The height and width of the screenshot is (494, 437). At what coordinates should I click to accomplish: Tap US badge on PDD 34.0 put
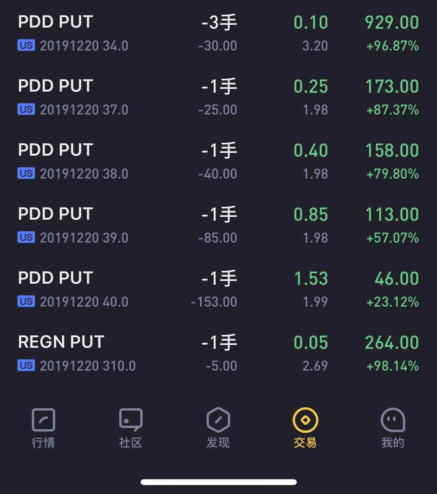pyautogui.click(x=26, y=45)
